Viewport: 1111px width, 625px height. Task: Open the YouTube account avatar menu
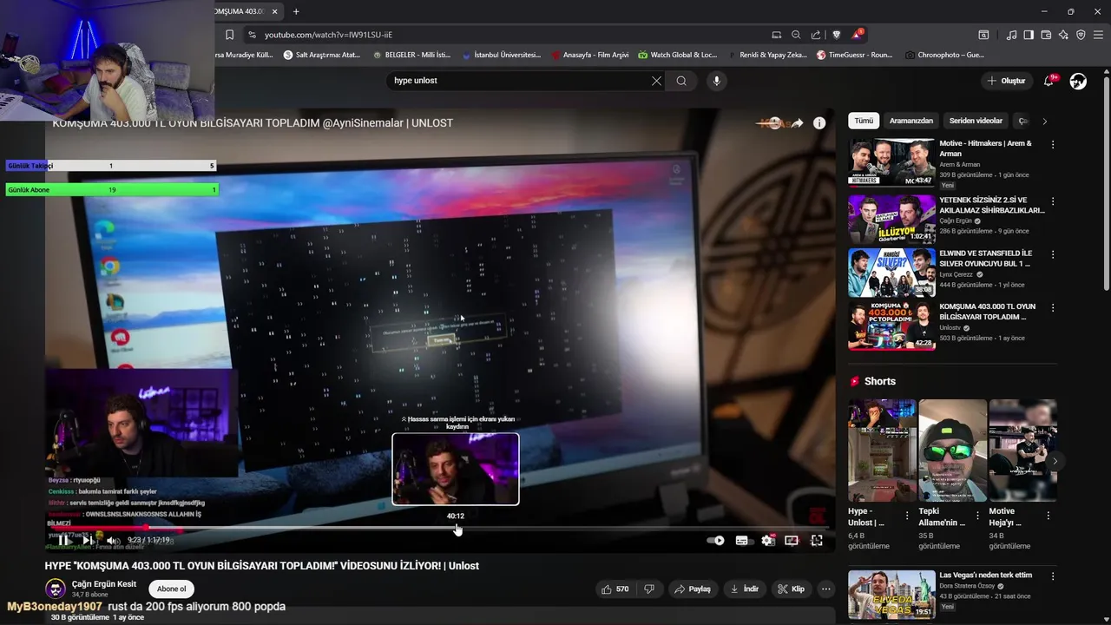(1078, 81)
